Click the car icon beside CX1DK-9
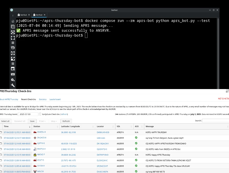 pos(35,166)
